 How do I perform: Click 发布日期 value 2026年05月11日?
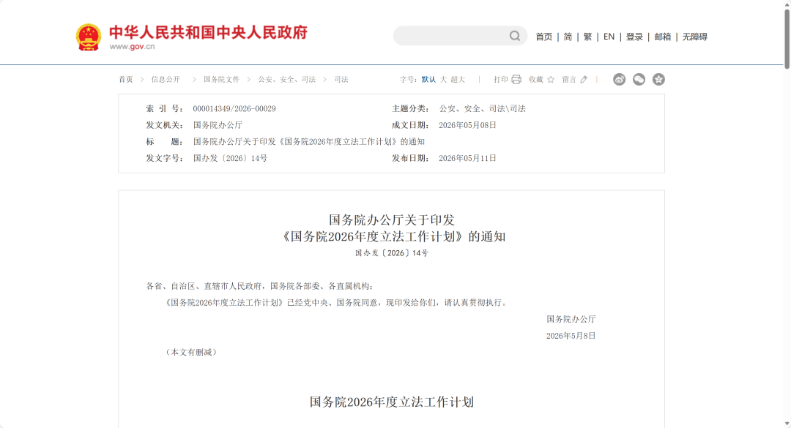467,158
